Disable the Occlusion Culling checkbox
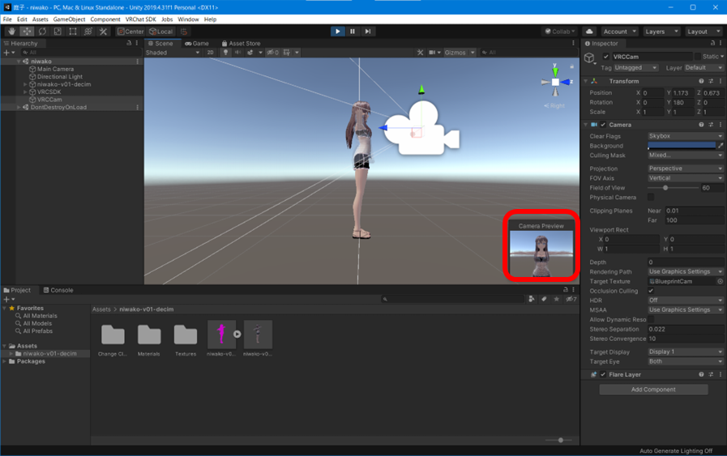This screenshot has width=727, height=456. click(651, 291)
